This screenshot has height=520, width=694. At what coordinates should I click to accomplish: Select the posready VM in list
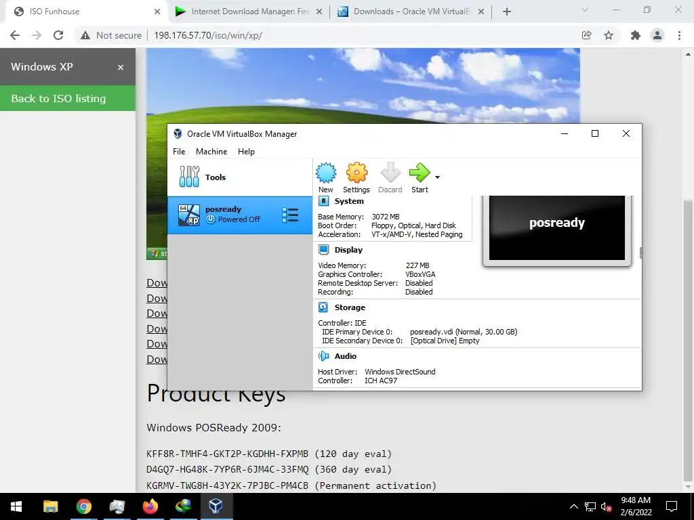[240, 215]
